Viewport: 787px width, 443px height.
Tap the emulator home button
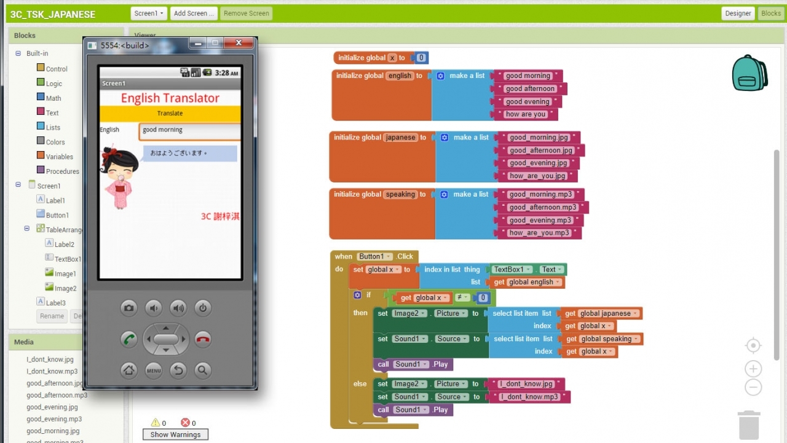click(x=129, y=370)
